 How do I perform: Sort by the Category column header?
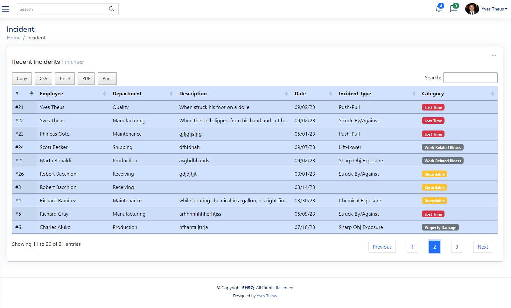pos(433,94)
